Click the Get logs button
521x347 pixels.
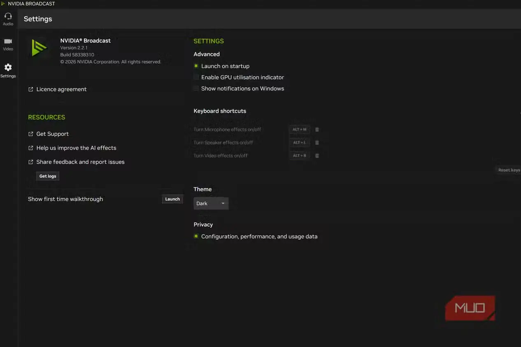click(48, 176)
